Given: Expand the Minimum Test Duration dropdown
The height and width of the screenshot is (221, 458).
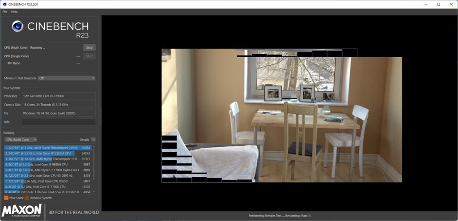Looking at the screenshot, I should [x=67, y=78].
